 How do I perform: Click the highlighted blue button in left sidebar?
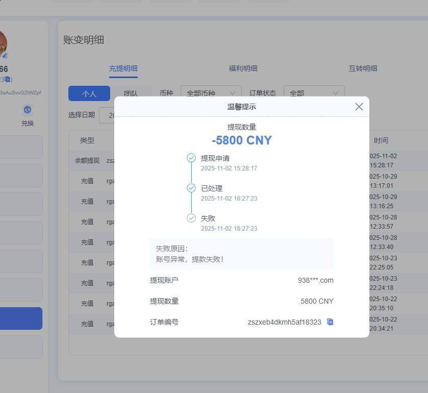tap(20, 318)
